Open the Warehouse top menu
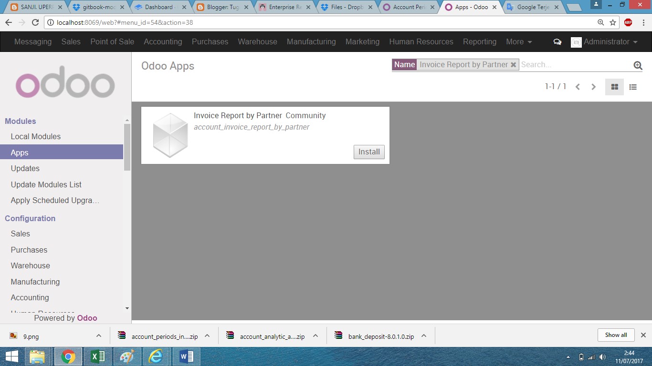The image size is (652, 366). coord(257,41)
